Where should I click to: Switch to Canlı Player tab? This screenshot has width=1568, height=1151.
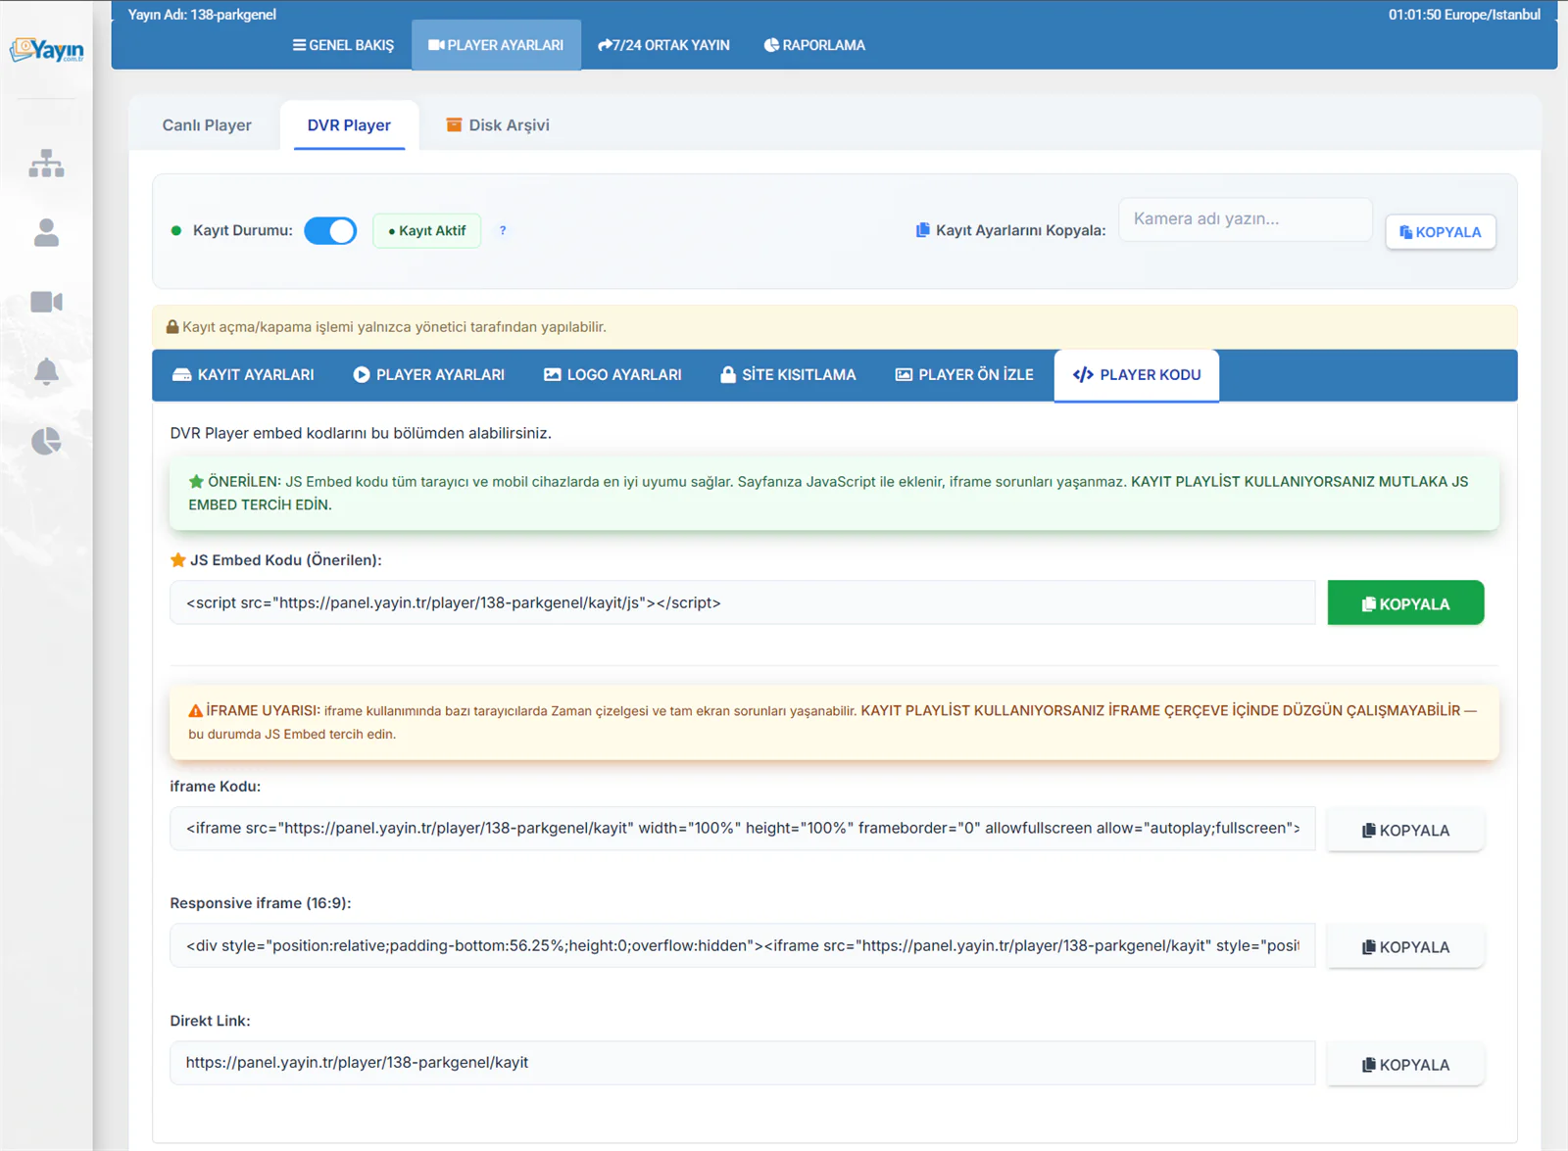pyautogui.click(x=207, y=125)
